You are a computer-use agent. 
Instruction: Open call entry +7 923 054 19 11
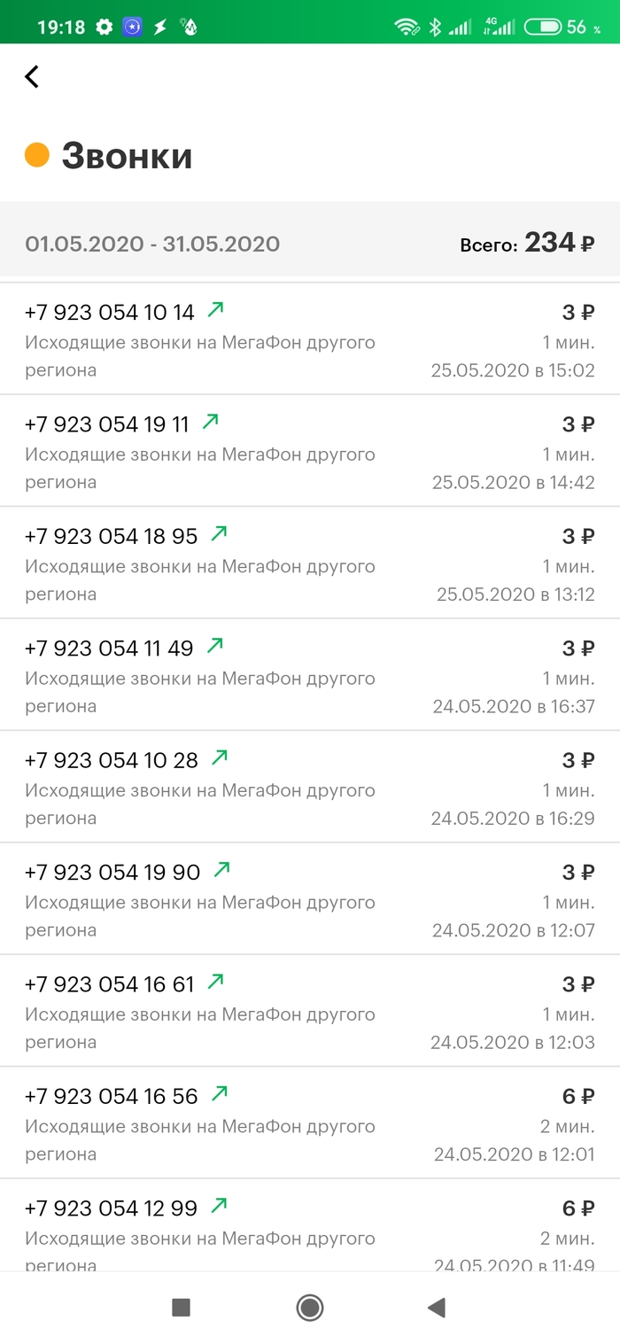(x=310, y=452)
